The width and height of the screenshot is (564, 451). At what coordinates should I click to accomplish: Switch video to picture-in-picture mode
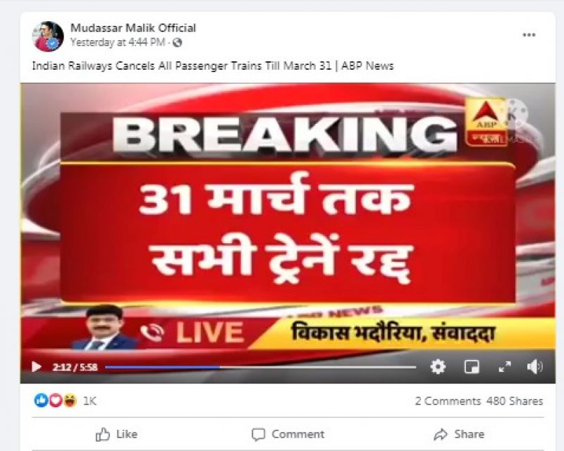472,367
